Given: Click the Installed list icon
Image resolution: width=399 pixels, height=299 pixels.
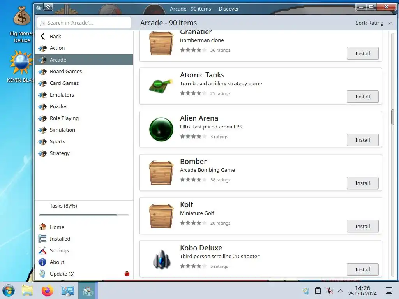Looking at the screenshot, I should click(42, 239).
